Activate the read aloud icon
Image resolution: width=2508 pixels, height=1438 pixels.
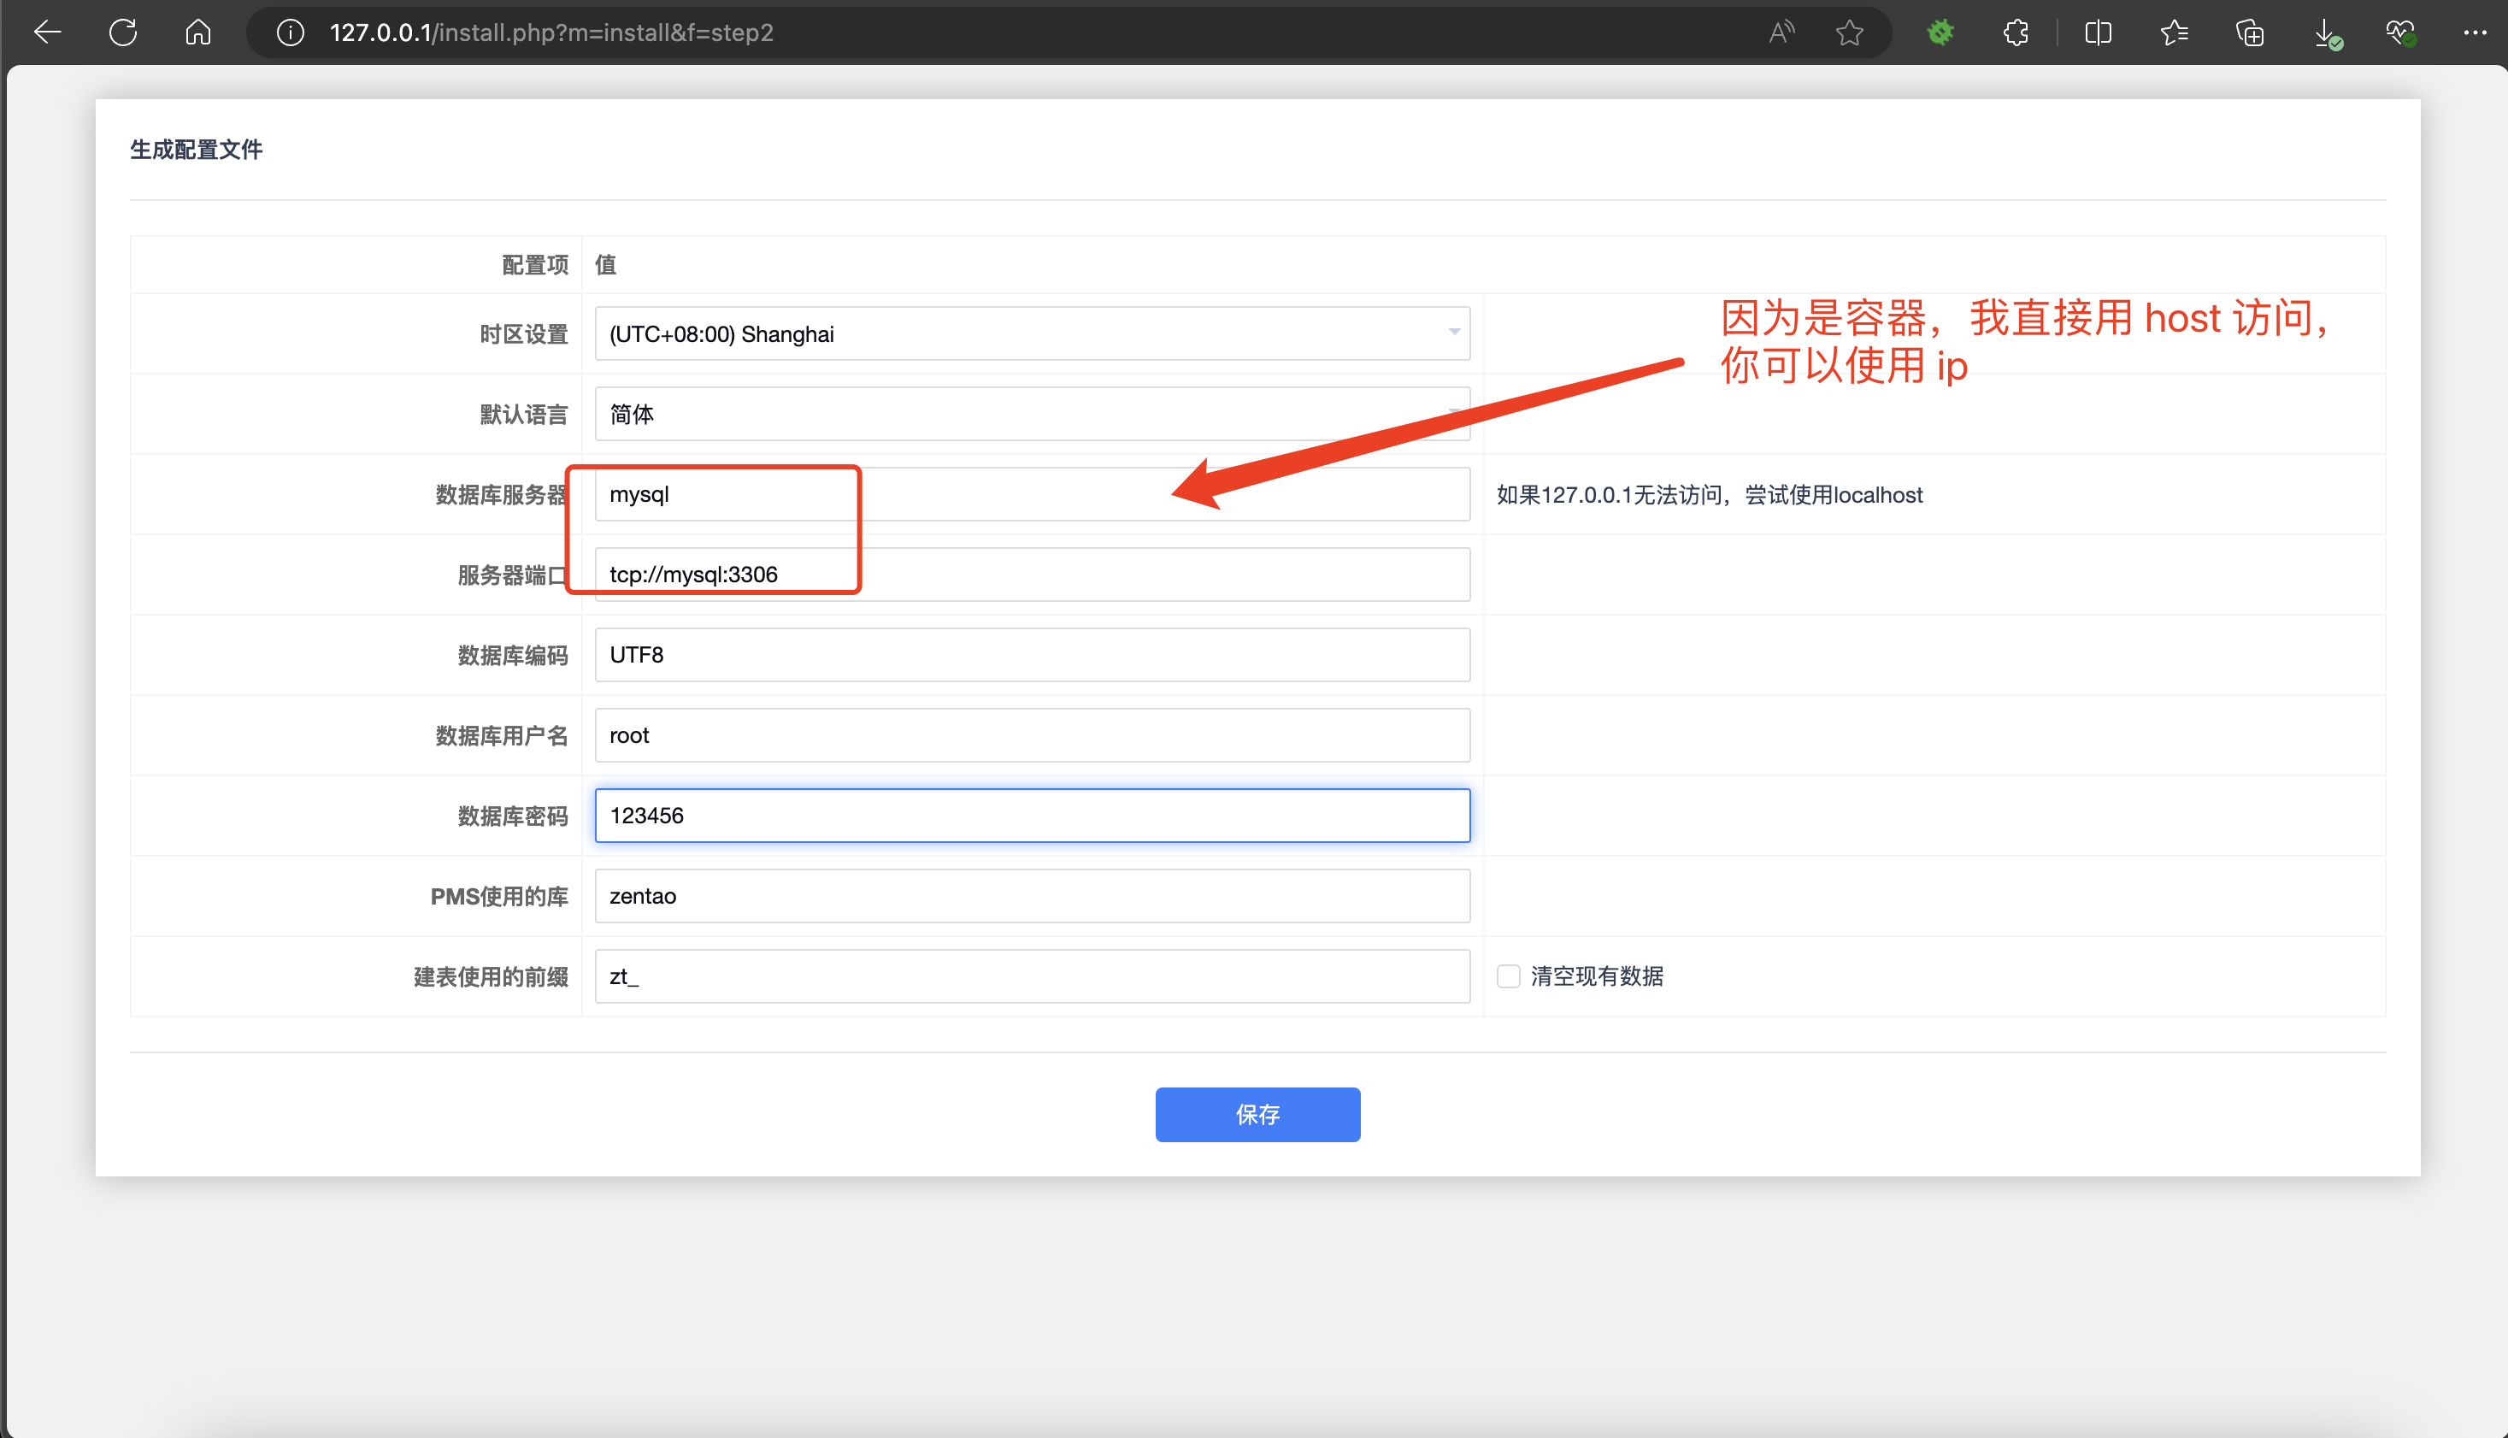point(1781,32)
